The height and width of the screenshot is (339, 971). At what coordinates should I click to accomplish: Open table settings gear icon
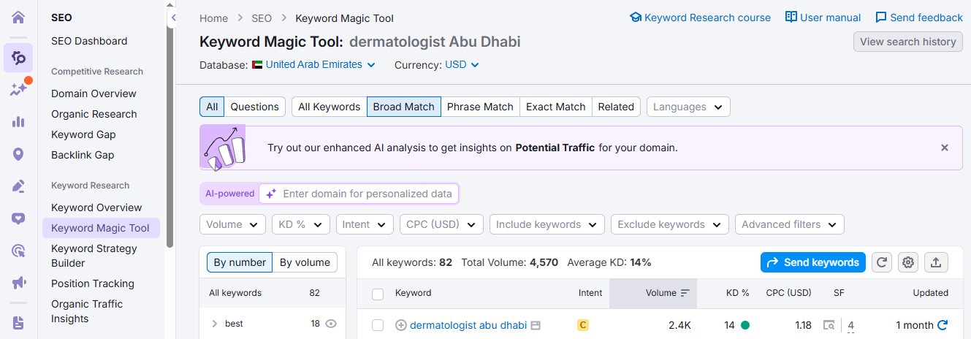pos(908,262)
